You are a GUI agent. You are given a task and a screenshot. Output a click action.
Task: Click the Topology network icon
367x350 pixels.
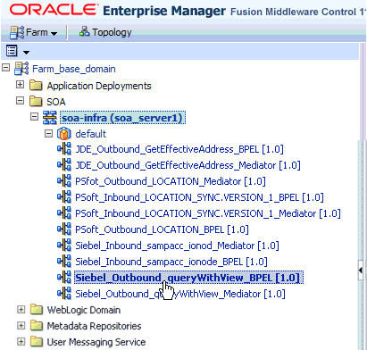[x=84, y=31]
